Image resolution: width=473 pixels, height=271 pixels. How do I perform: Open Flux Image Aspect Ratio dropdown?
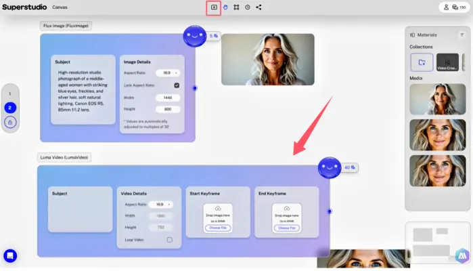[x=168, y=72]
